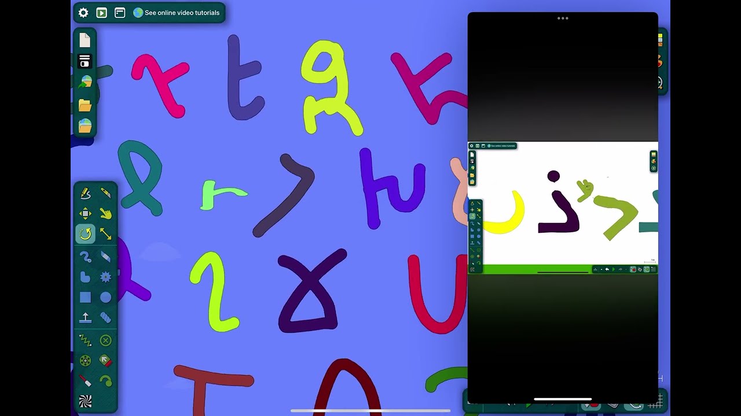Select the blue gear tool

[x=105, y=277]
